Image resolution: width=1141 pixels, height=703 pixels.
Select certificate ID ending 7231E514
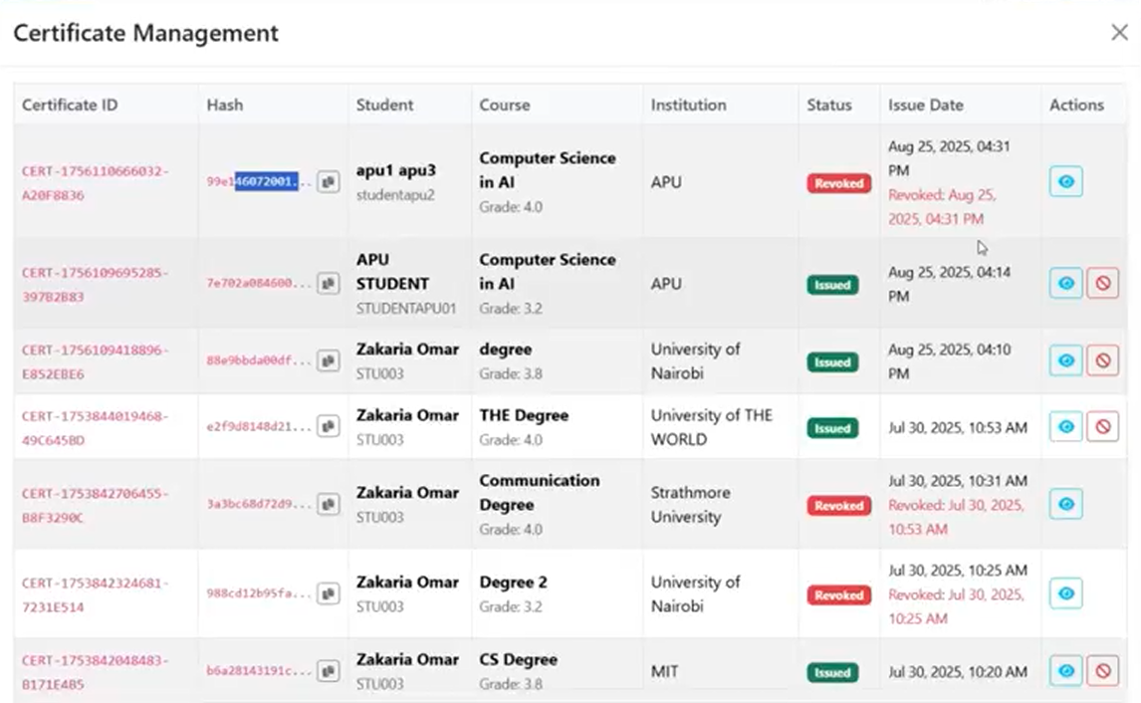click(x=95, y=594)
